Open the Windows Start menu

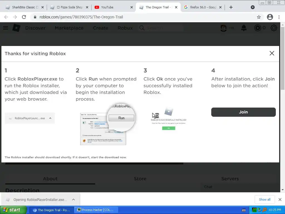pos(13,210)
